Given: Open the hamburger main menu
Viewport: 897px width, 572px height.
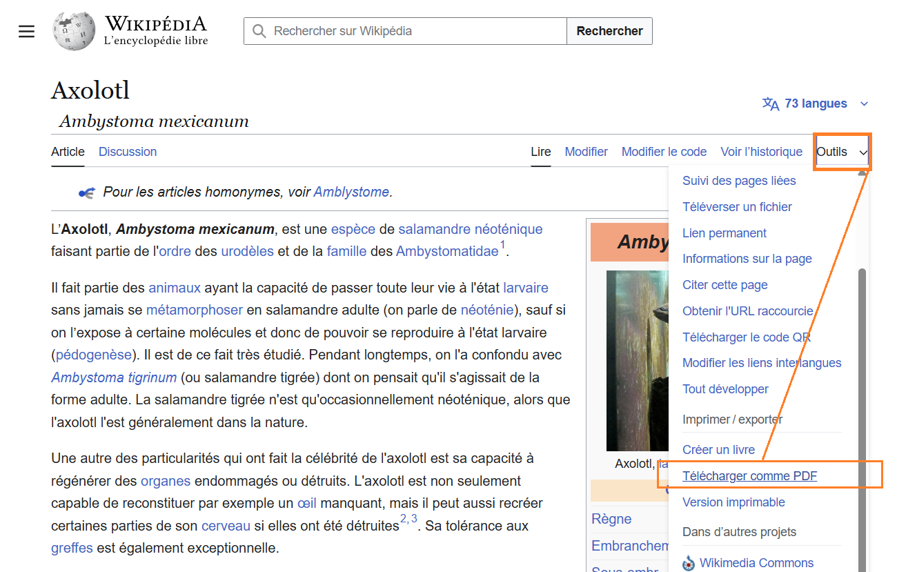Looking at the screenshot, I should (x=26, y=32).
